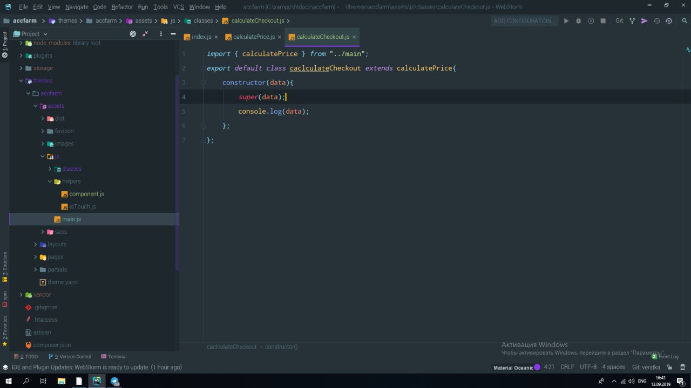Toggle the npm side tool window
This screenshot has height=388, width=691.
(x=5, y=299)
